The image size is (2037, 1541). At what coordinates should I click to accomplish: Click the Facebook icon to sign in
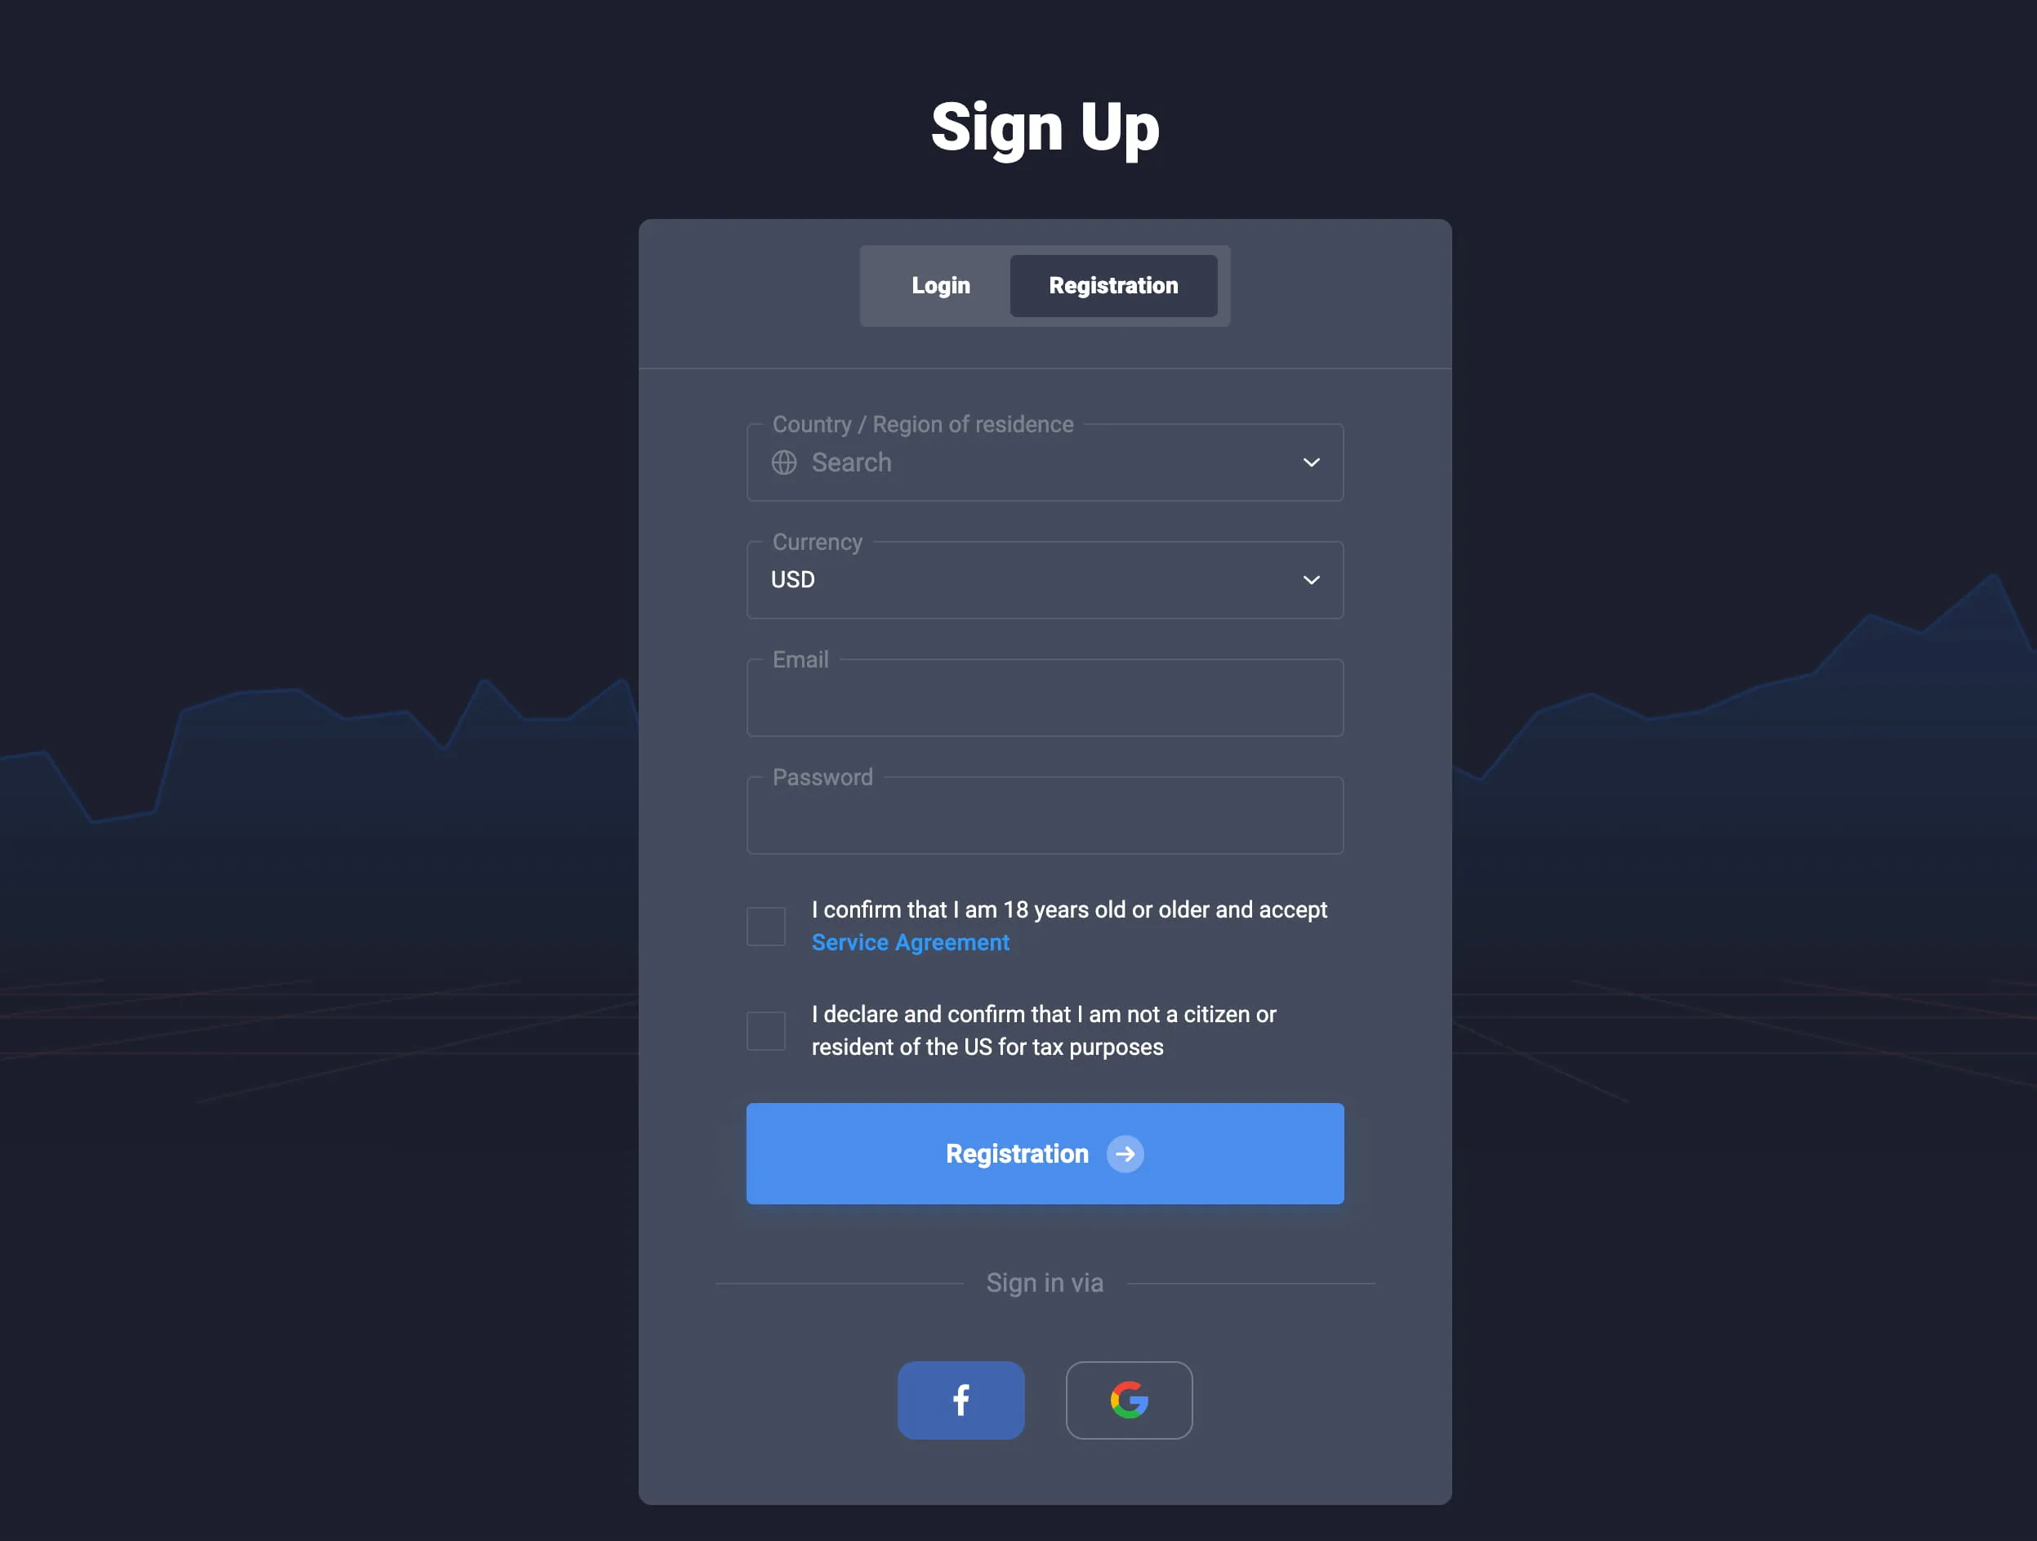pos(961,1400)
